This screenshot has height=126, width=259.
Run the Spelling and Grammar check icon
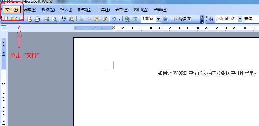[x=64, y=19]
